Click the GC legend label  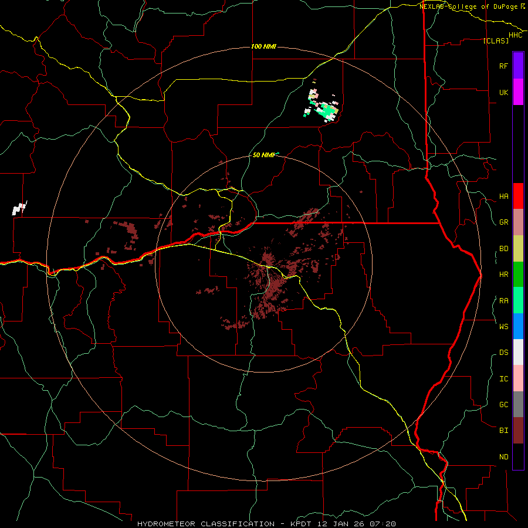click(x=503, y=405)
